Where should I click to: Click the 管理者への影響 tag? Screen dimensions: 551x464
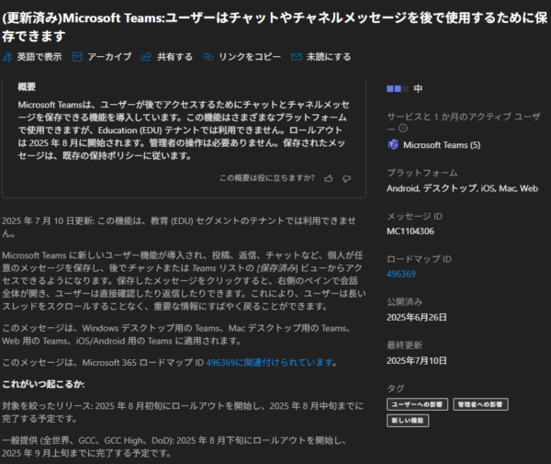coord(480,404)
